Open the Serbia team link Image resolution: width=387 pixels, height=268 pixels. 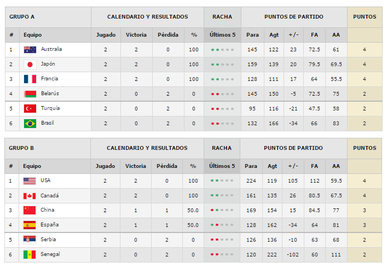point(48,240)
